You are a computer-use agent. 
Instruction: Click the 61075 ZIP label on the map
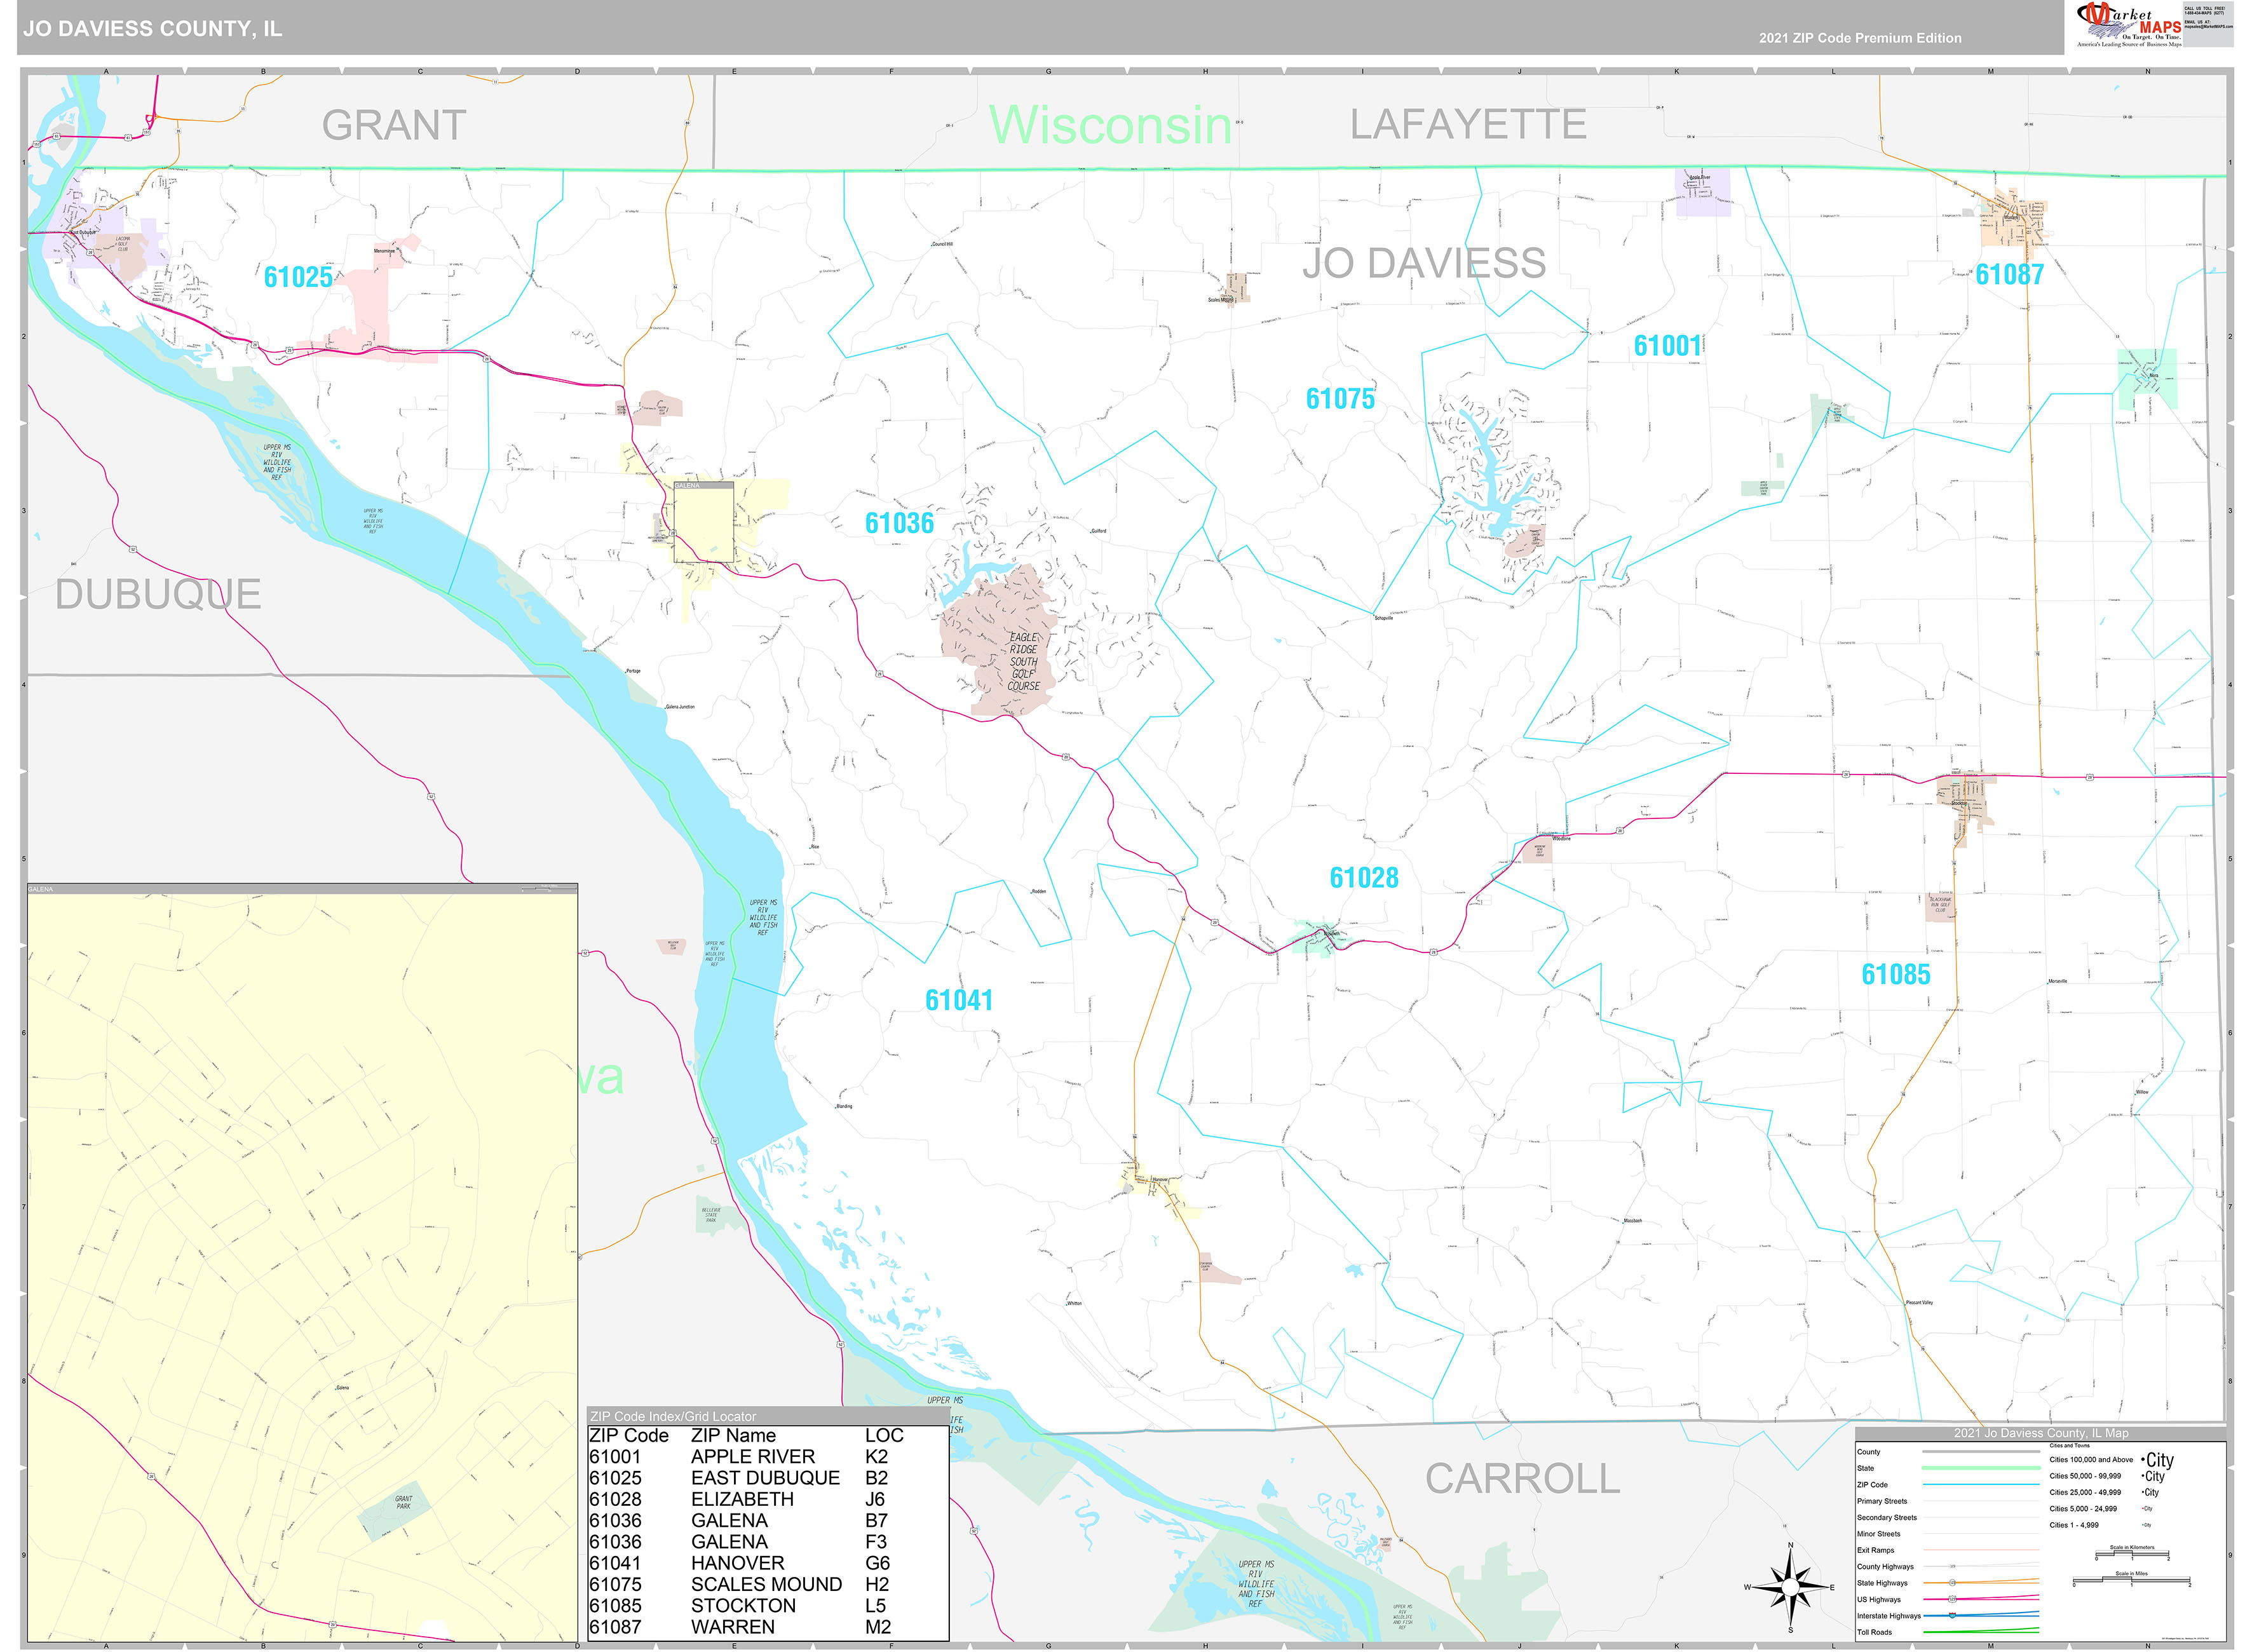tap(1340, 399)
